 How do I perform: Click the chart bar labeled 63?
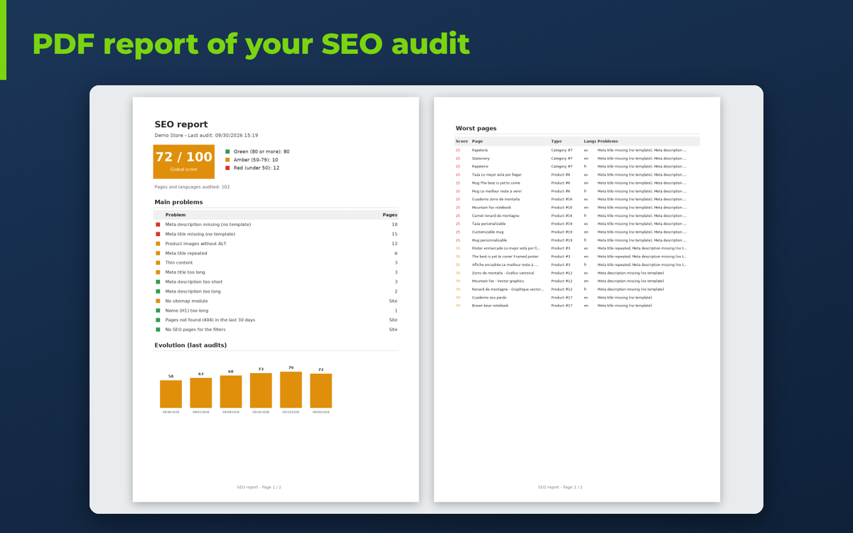(201, 393)
